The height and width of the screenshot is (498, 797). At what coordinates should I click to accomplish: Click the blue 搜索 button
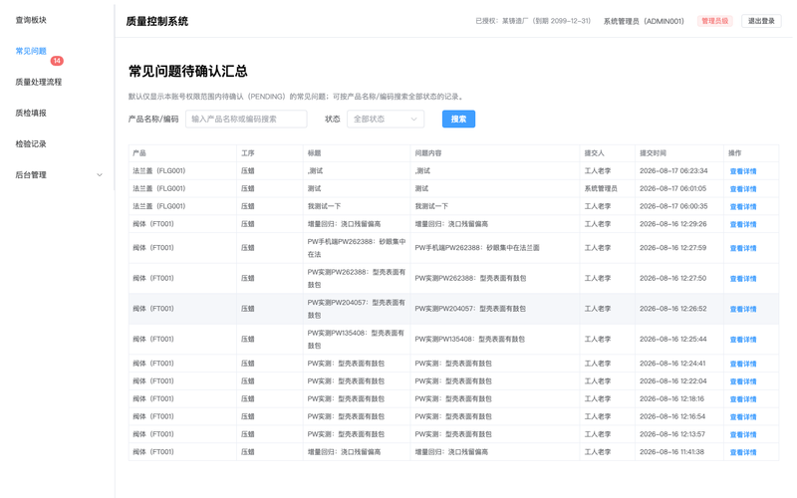click(458, 119)
